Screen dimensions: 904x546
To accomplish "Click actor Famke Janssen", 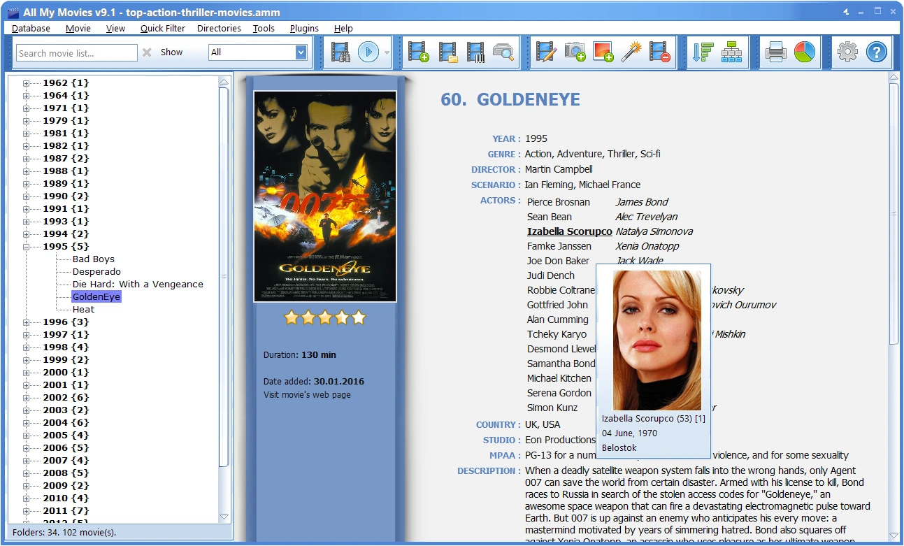I will (x=559, y=246).
